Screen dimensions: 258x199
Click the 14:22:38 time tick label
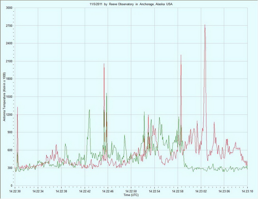pos(61,191)
